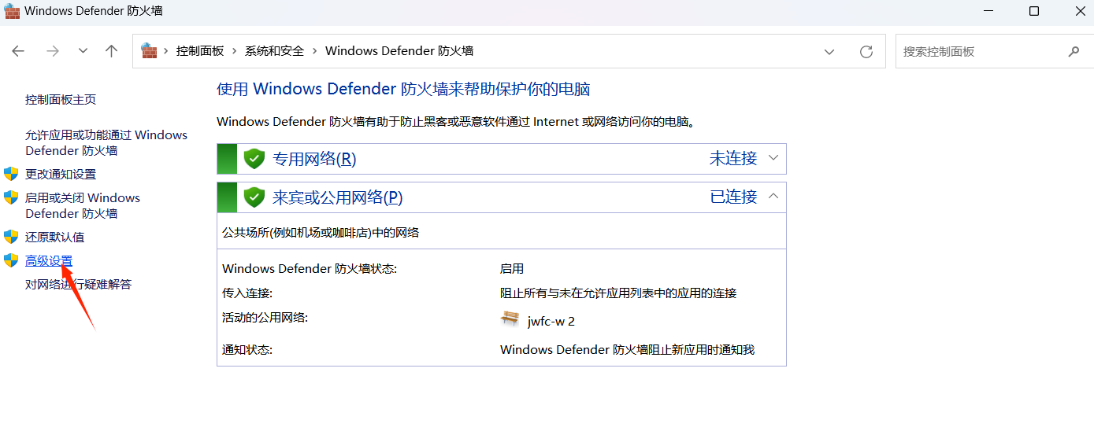The image size is (1094, 431).
Task: Click green shield icon for 来宾或公用网络
Action: pyautogui.click(x=254, y=197)
